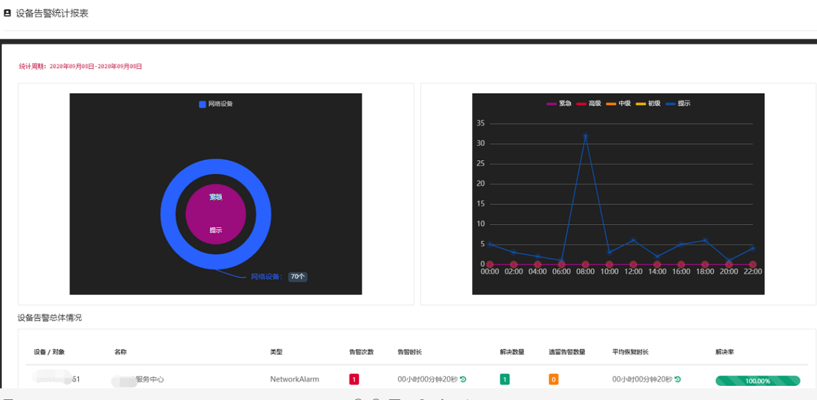Click the 解决率 column header

(724, 352)
